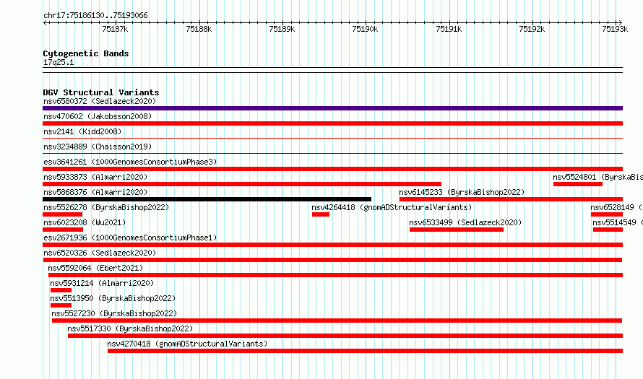643x379 pixels.
Task: Click the 75191k ruler label
Action: tap(449, 29)
